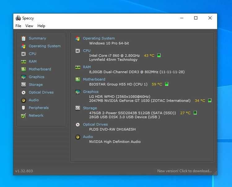
Task: Click green indicator next to CPU temperature
Action: (159, 56)
